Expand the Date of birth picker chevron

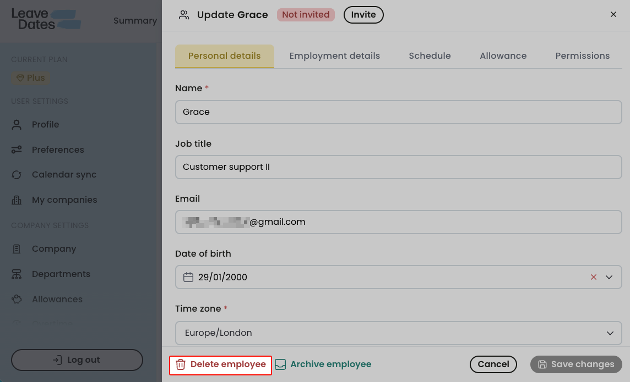(x=610, y=277)
